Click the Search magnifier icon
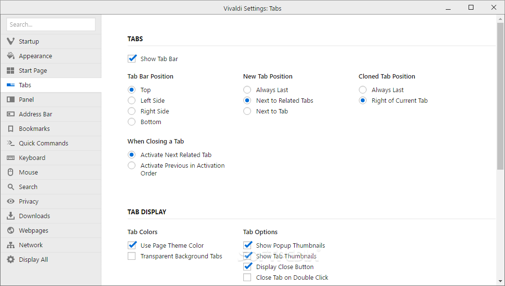The image size is (505, 286). [11, 187]
